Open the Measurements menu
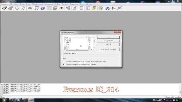 [x=38, y=4]
